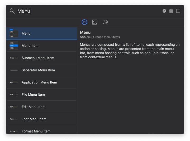Select the Menu library item
The height and width of the screenshot is (141, 190).
tap(42, 33)
